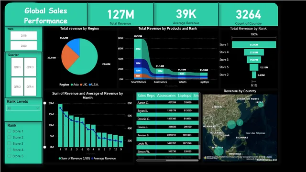Select the Jansen B. row in table
The width and height of the screenshot is (306, 172).
pos(168,135)
